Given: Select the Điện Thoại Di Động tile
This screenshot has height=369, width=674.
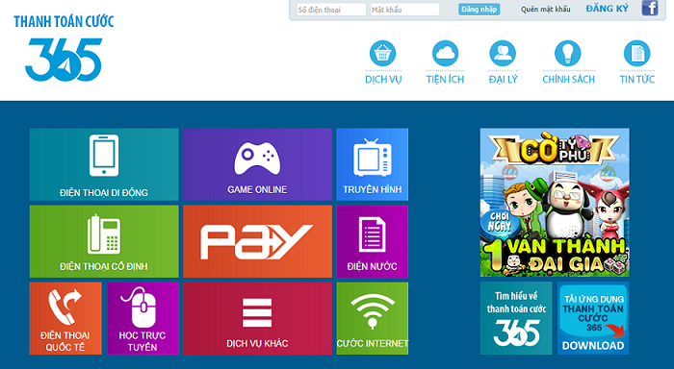Looking at the screenshot, I should tap(104, 164).
